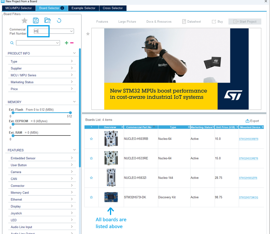The height and width of the screenshot is (234, 270).
Task: Switch to Cross Selector tab
Action: tap(113, 8)
